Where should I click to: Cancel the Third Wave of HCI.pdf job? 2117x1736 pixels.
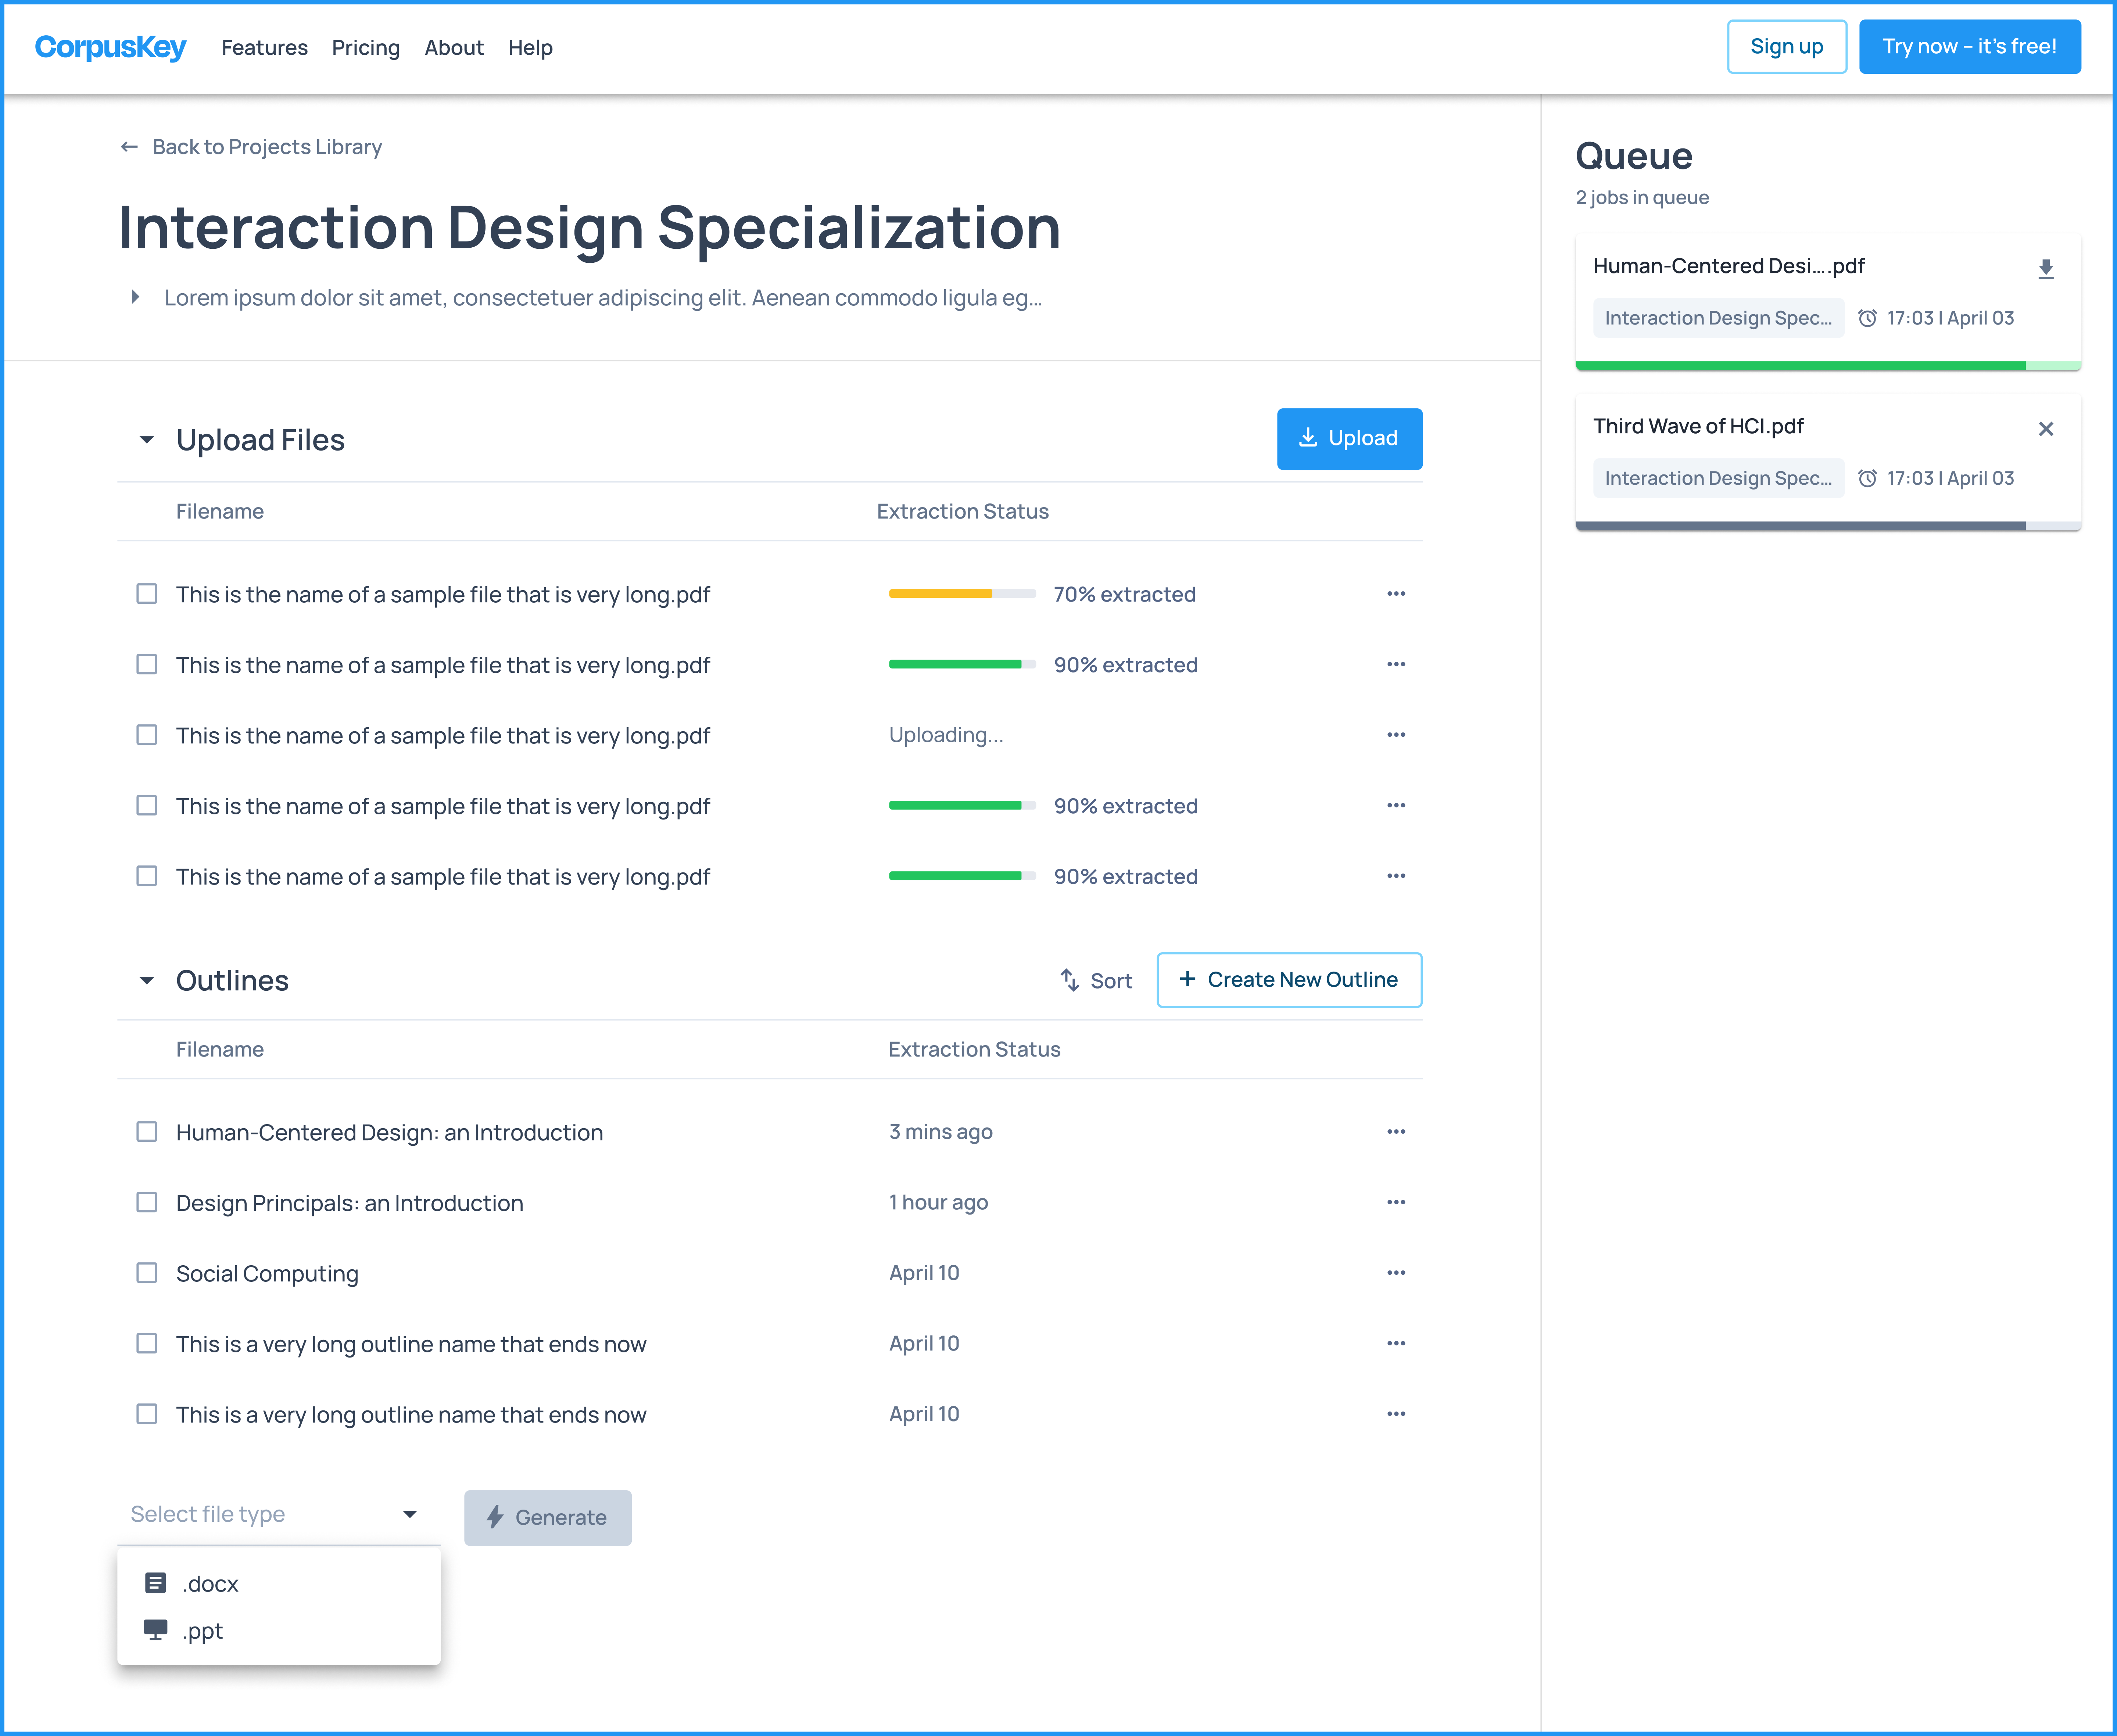coord(2046,429)
